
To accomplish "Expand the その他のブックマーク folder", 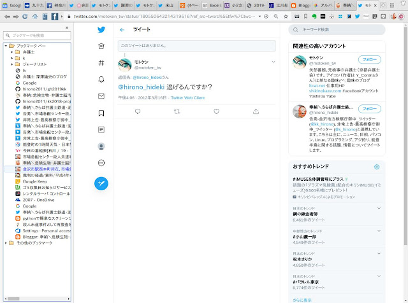I will (x=6, y=243).
